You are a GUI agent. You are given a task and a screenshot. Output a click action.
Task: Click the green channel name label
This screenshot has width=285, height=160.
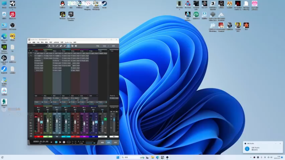(48, 137)
